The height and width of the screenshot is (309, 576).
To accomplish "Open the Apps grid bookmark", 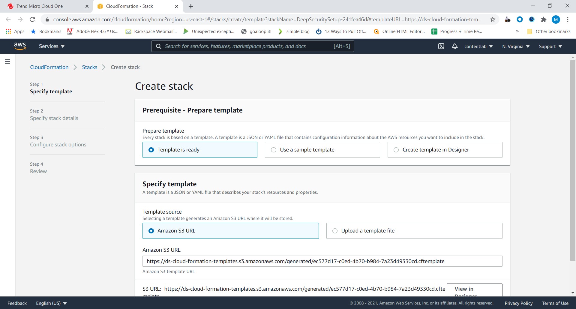I will pos(15,31).
